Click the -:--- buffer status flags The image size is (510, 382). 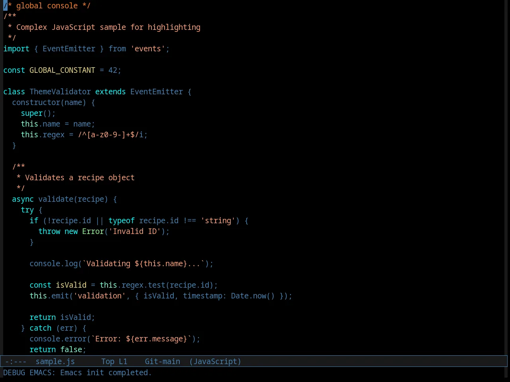[16, 361]
